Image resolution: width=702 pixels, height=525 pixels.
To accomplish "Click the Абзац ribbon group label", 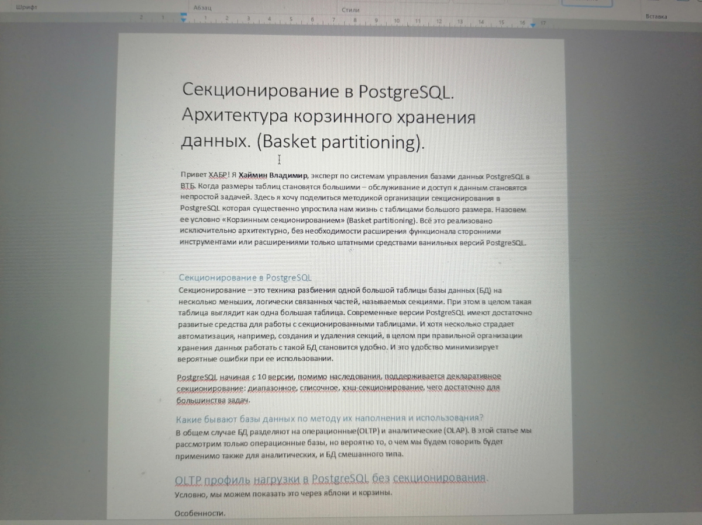I will coord(202,9).
